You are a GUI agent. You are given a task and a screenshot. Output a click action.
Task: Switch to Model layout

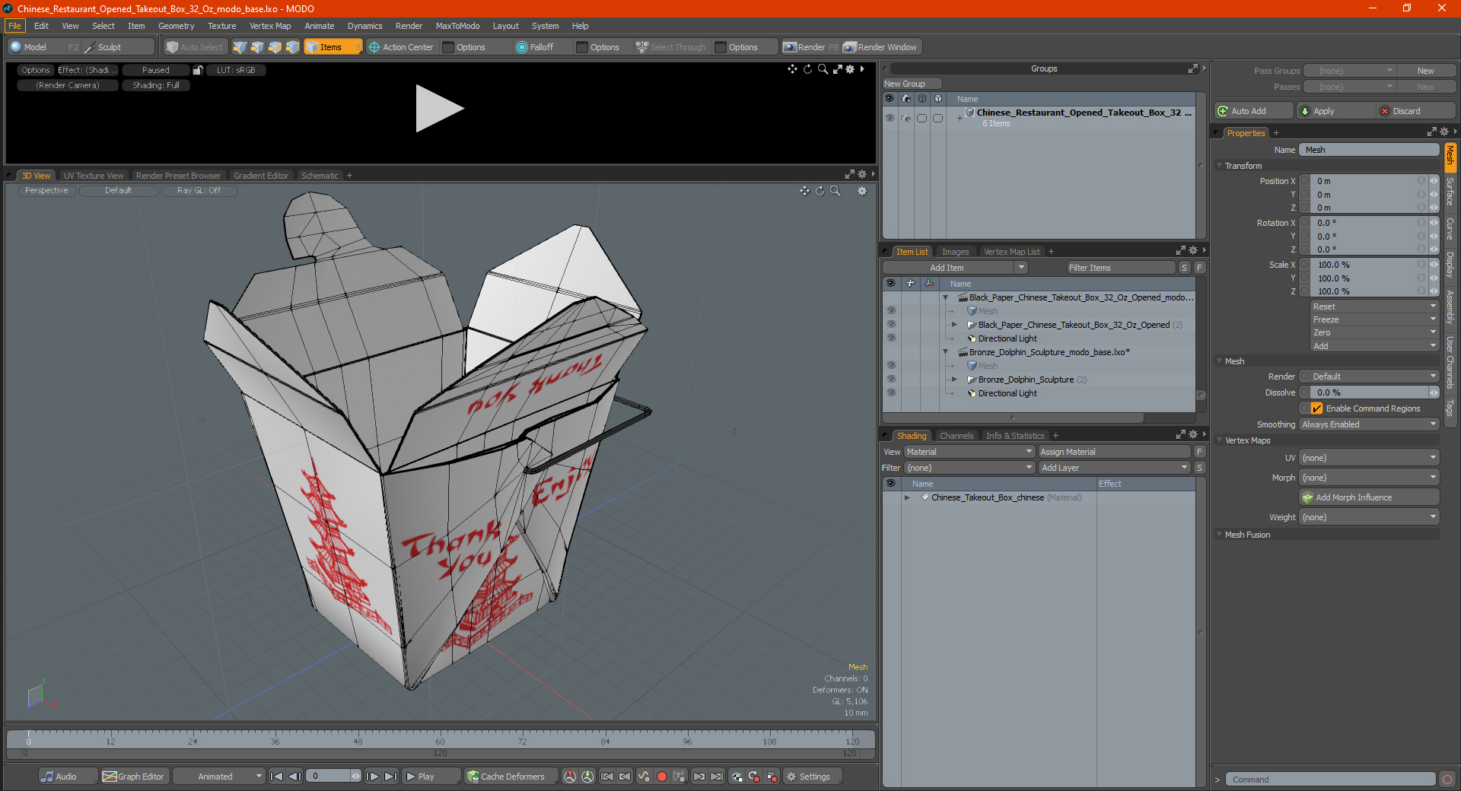43,47
